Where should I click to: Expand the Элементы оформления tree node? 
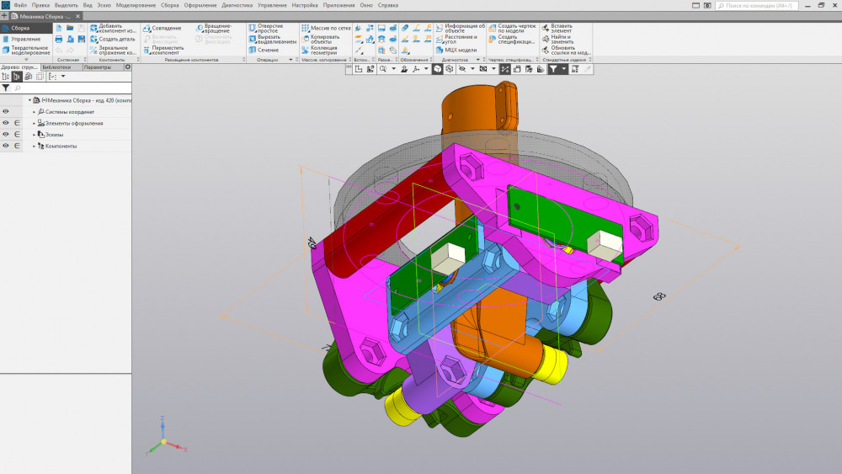[x=35, y=123]
